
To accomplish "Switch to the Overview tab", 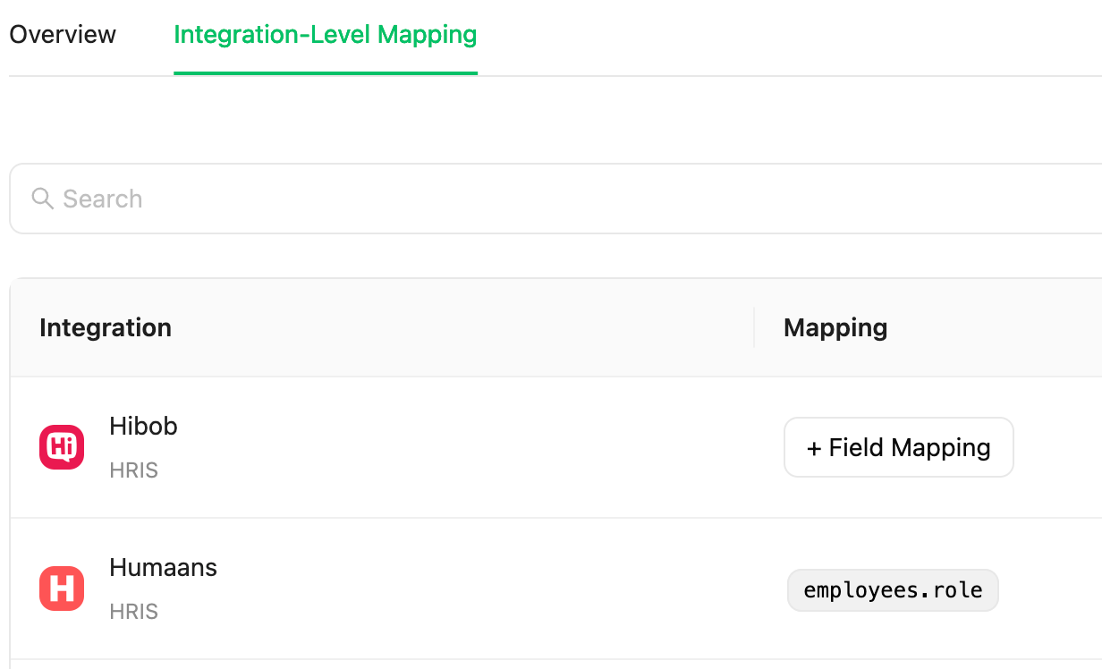I will 63,35.
